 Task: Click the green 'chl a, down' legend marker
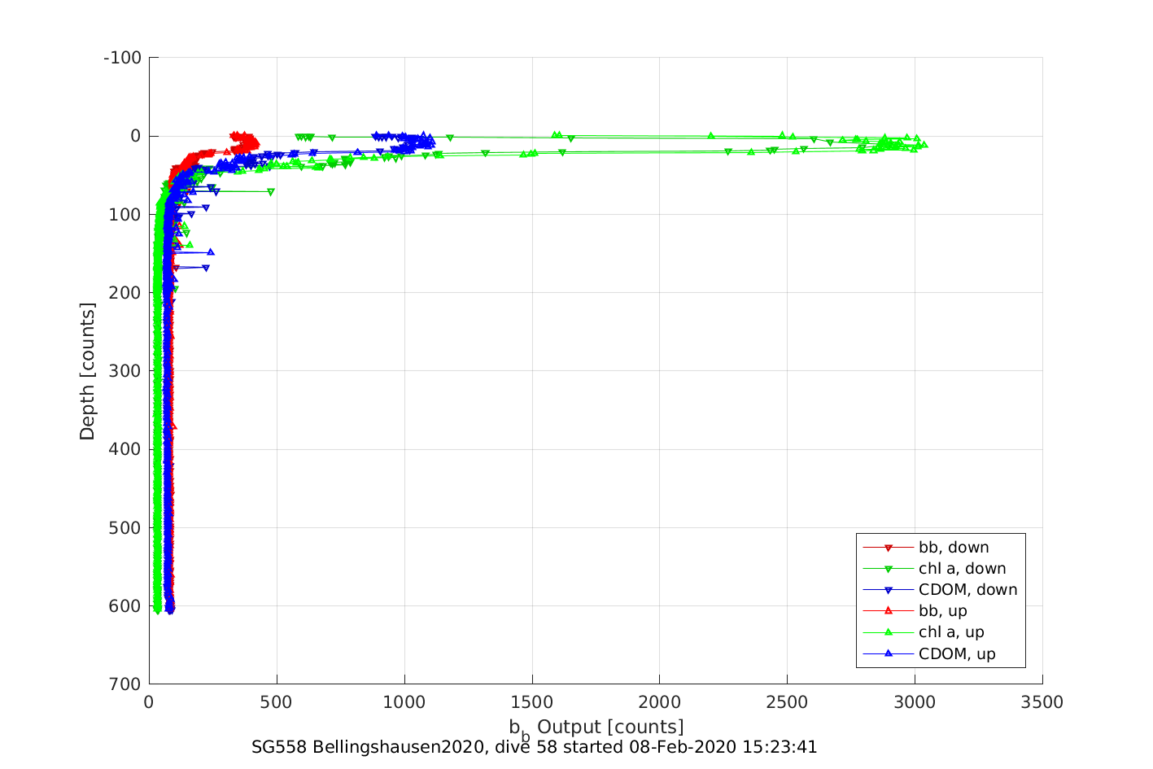pos(889,569)
